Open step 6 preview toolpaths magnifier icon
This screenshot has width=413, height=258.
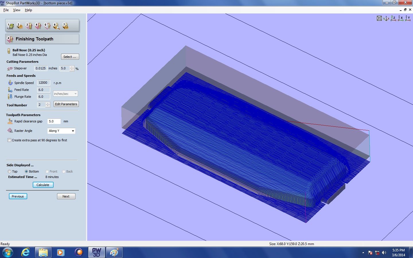click(56, 26)
